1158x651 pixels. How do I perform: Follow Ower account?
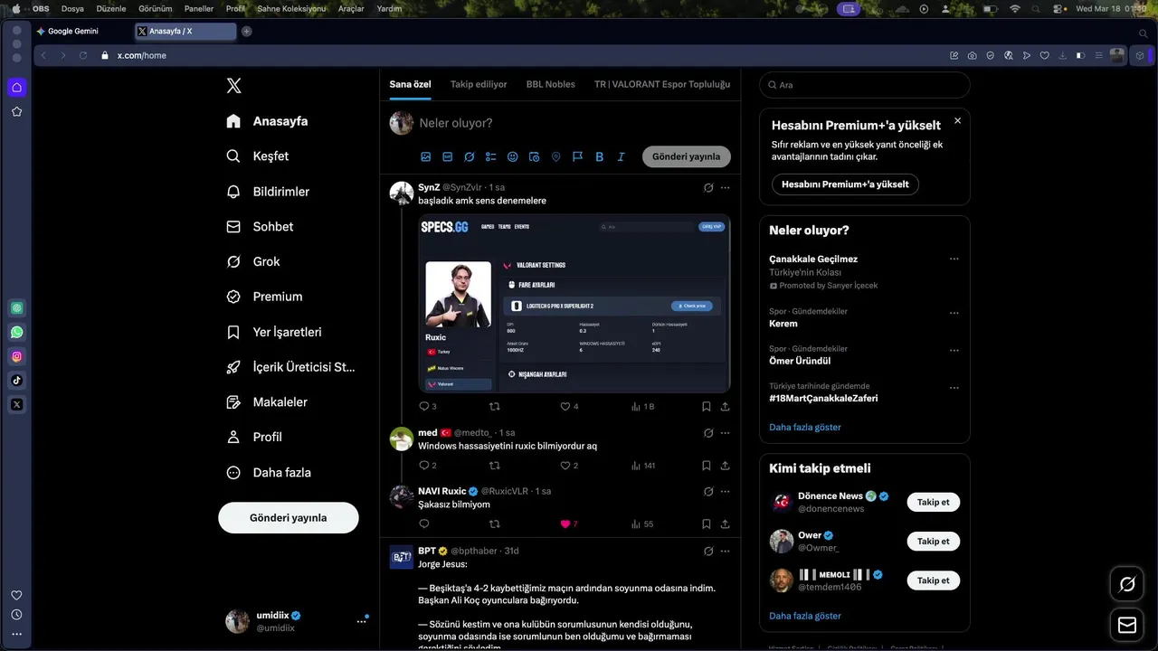(933, 542)
